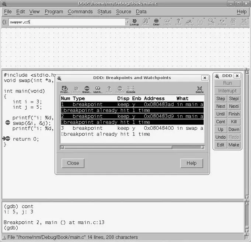Click Cont in the DDD command tool
Screen dimensions: 251x242
point(220,122)
